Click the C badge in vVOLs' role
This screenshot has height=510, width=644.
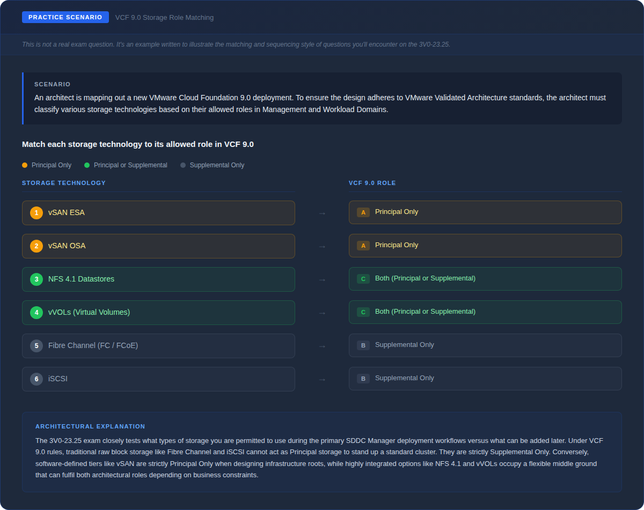[363, 312]
